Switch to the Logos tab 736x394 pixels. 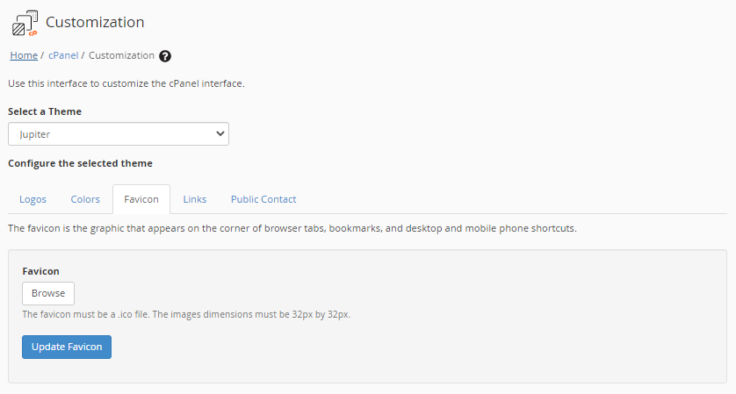click(32, 199)
